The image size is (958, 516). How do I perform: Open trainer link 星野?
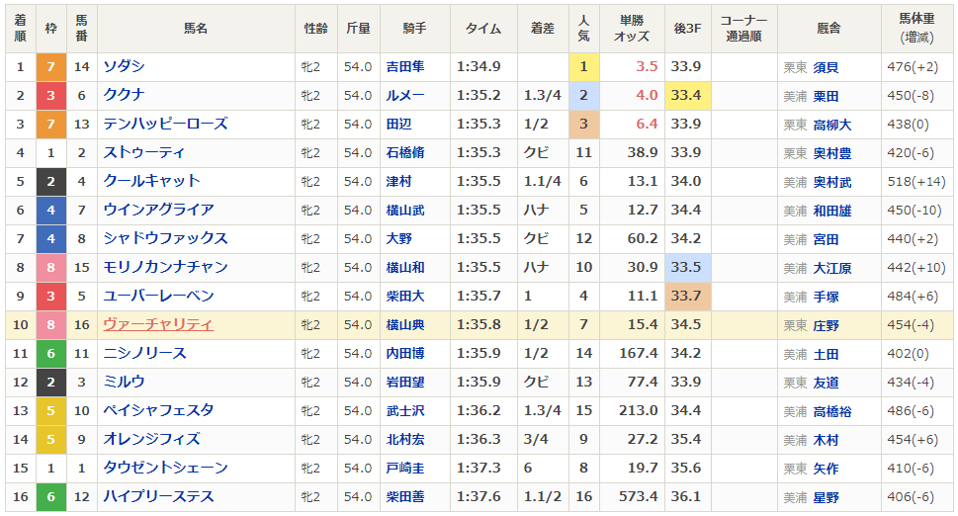[x=827, y=498]
